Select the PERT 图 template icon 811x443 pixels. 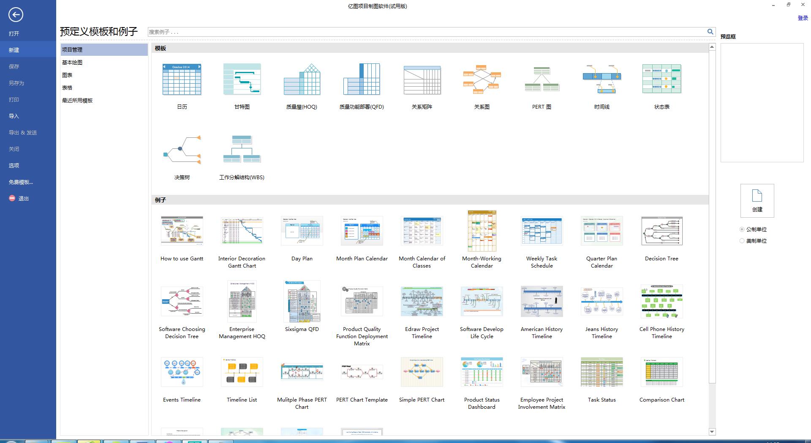pyautogui.click(x=542, y=79)
